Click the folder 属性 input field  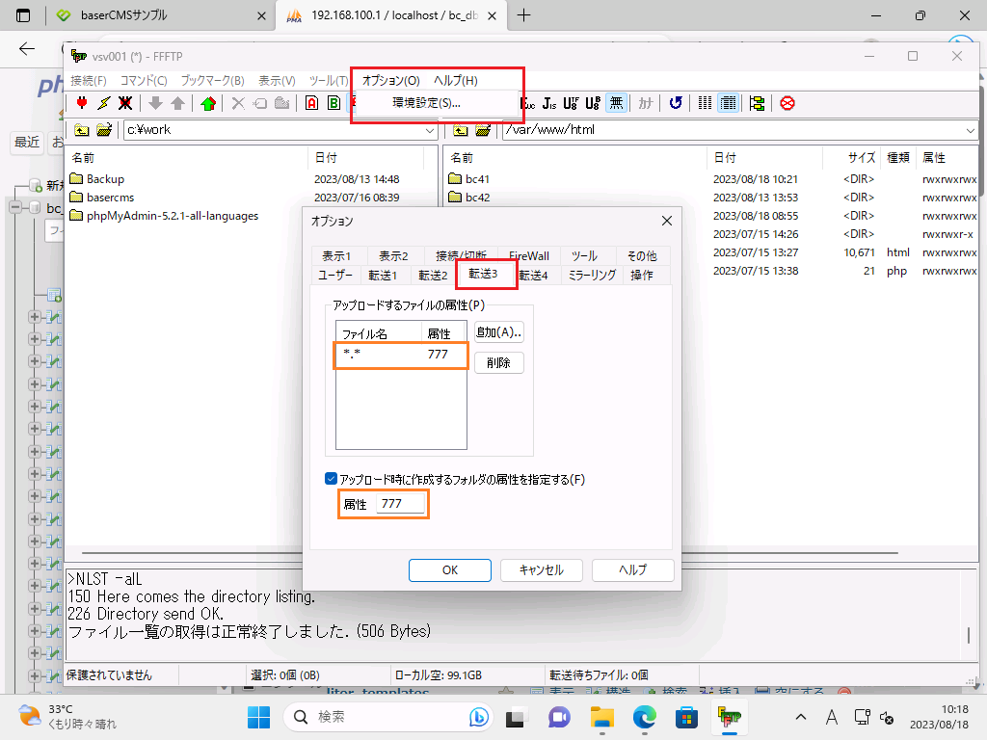point(400,504)
